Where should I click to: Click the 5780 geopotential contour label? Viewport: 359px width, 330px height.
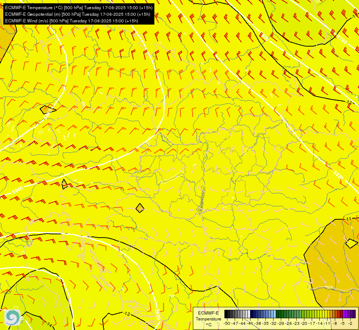click(342, 39)
